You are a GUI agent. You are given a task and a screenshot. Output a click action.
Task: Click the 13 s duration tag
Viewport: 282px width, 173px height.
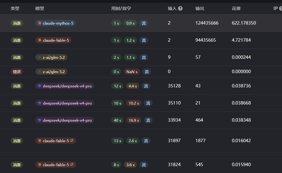[117, 141]
